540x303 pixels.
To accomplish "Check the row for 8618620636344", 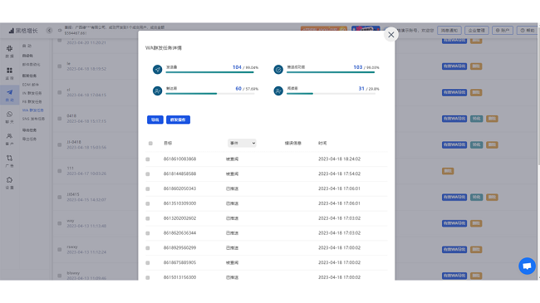I will [x=148, y=233].
